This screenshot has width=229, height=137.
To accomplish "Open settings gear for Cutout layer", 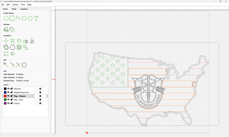I will (x=40, y=103).
